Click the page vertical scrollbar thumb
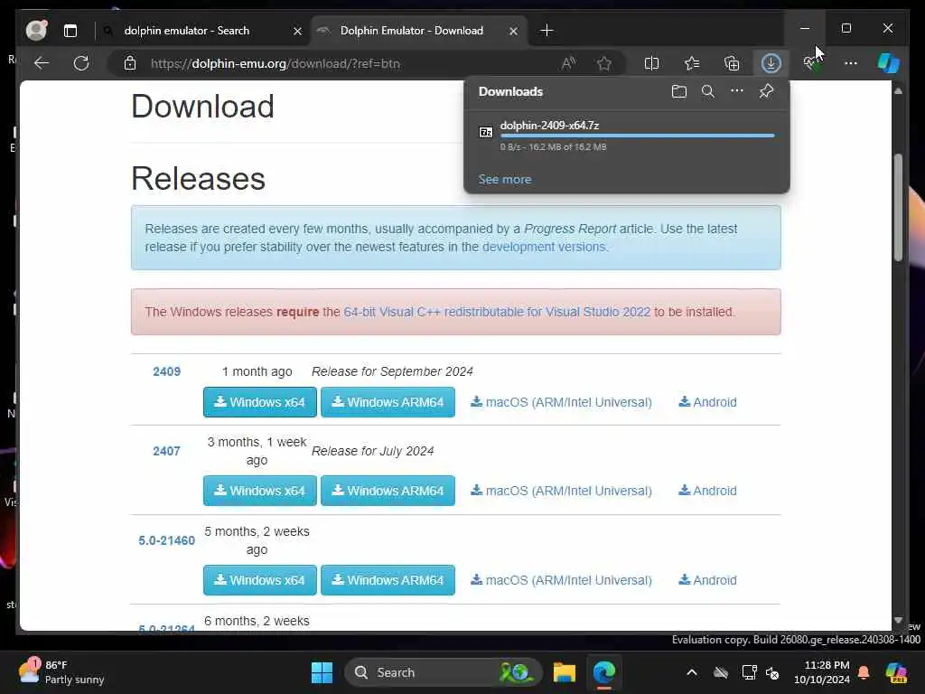This screenshot has height=694, width=925. 898,207
